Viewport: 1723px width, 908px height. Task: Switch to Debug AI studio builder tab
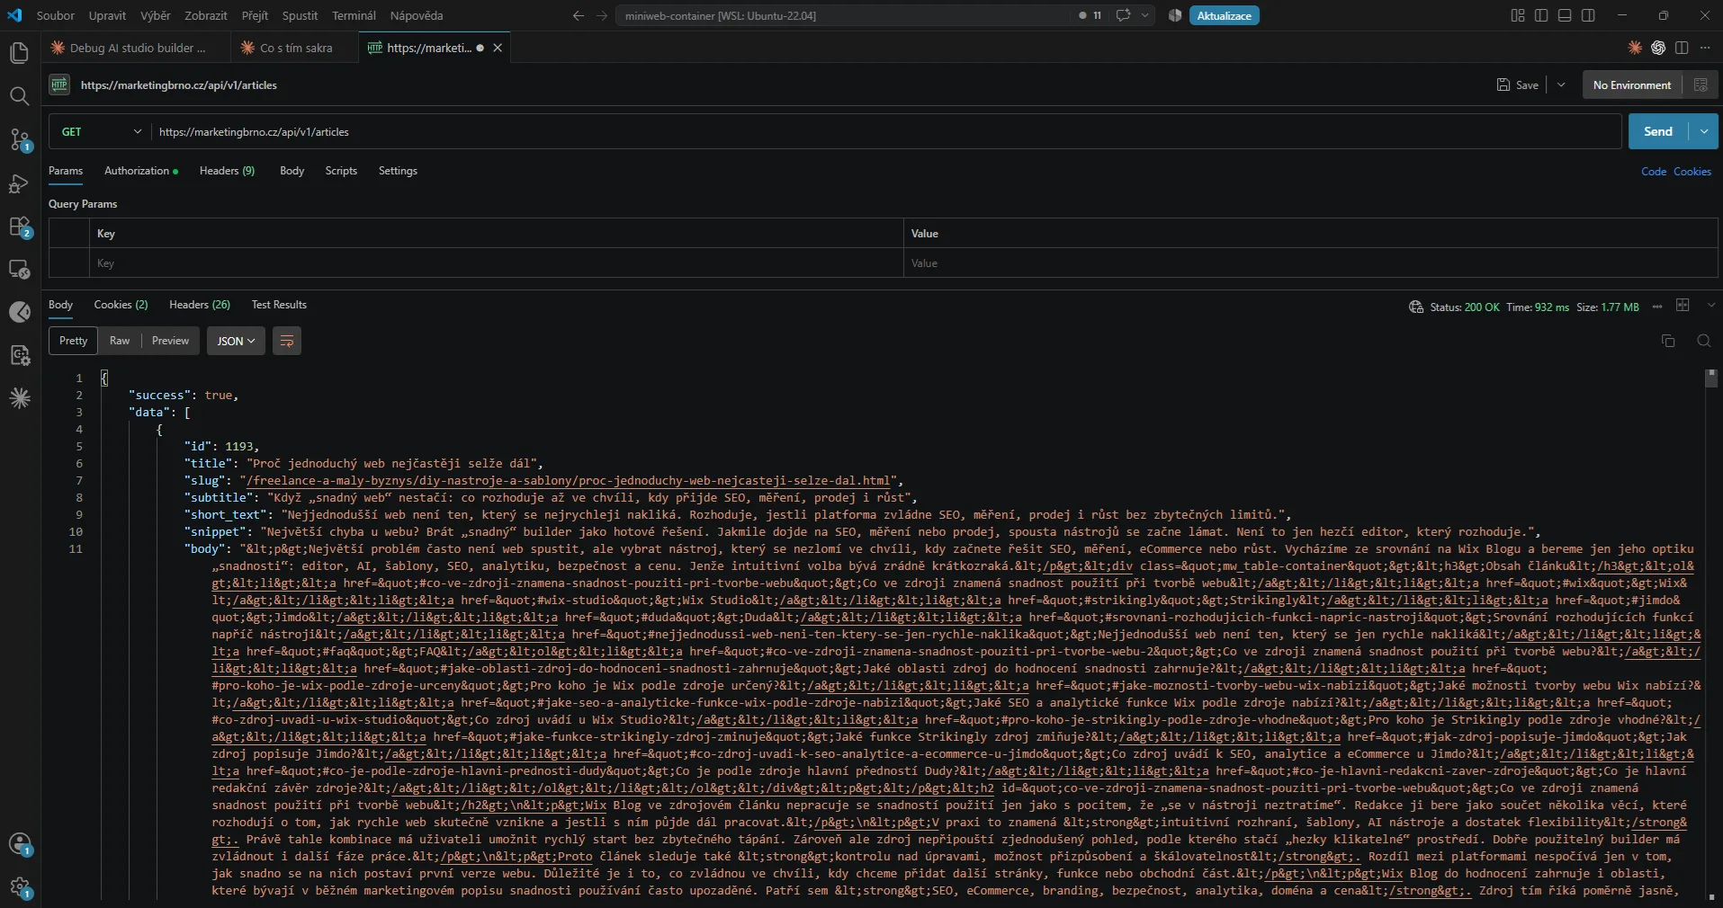click(136, 48)
